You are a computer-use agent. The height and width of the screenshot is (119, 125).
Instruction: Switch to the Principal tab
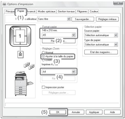pyautogui.click(x=10, y=11)
